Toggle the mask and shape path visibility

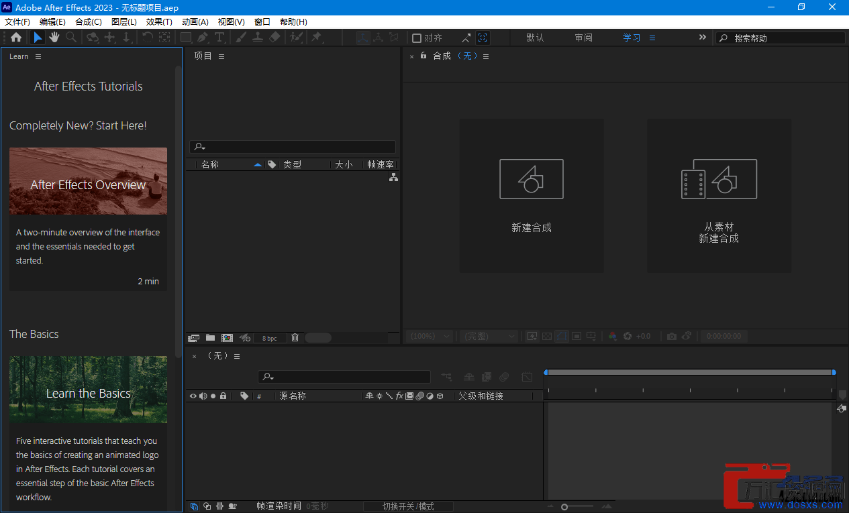tap(562, 336)
